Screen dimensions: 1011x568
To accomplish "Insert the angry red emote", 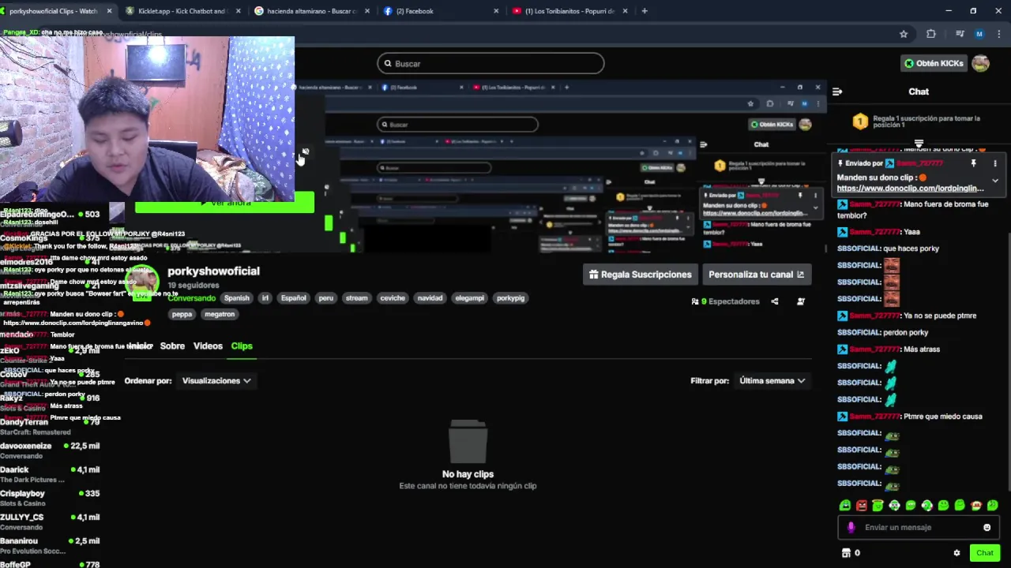I will click(x=862, y=506).
